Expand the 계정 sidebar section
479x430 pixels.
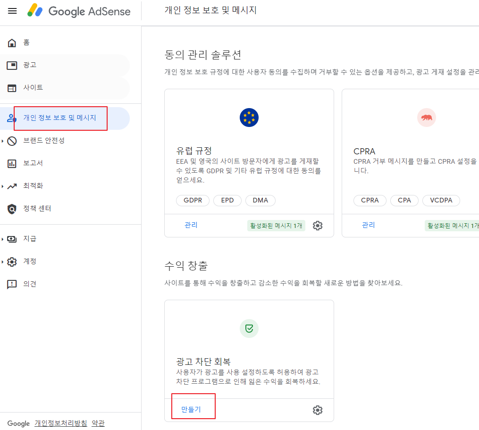click(x=11, y=261)
